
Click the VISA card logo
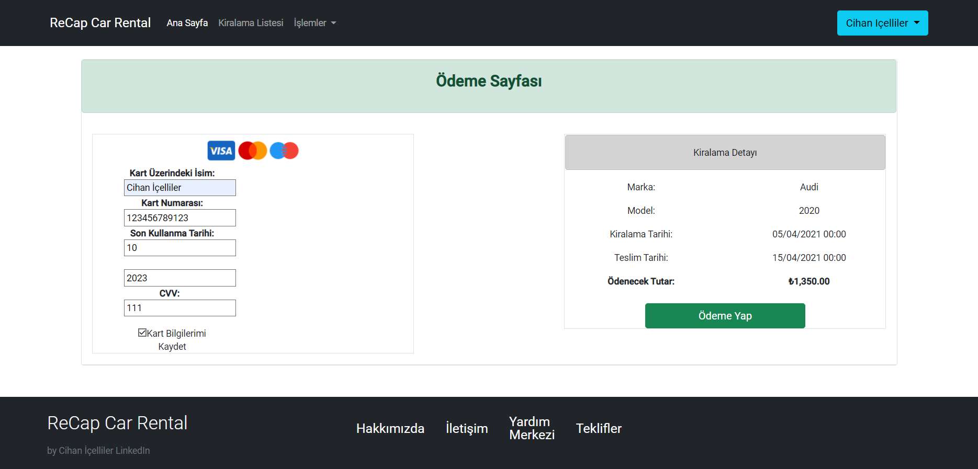tap(221, 151)
